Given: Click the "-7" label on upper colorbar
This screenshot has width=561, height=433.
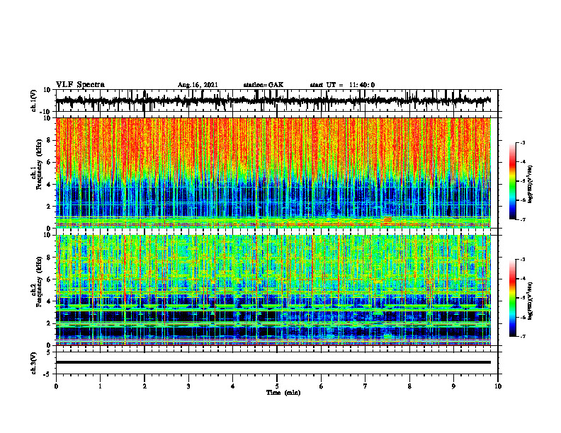Looking at the screenshot, I should point(523,219).
